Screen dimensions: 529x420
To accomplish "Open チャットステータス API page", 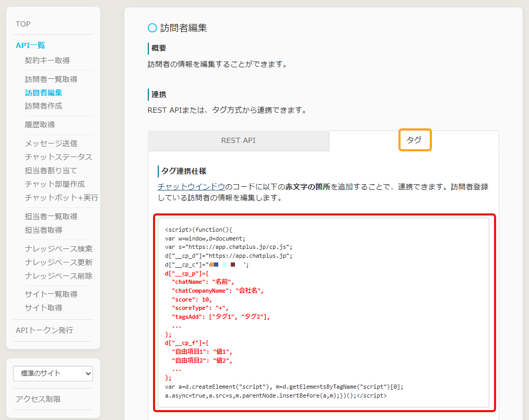I will [58, 157].
